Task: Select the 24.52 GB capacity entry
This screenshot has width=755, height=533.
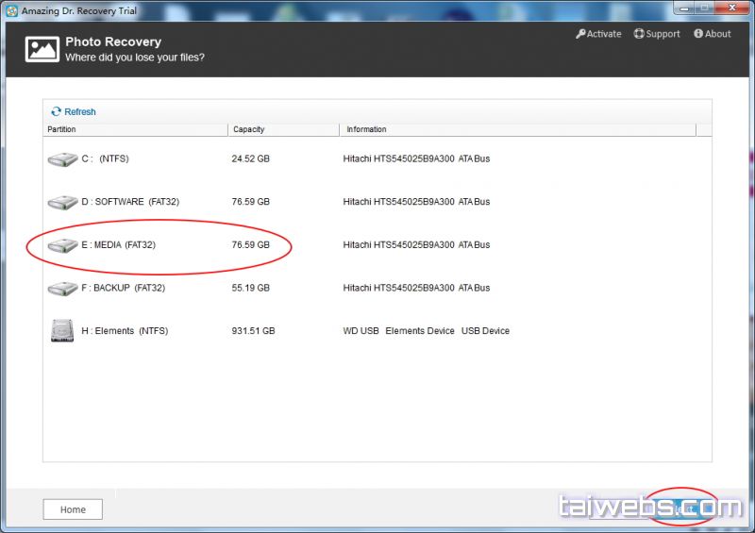Action: coord(250,159)
